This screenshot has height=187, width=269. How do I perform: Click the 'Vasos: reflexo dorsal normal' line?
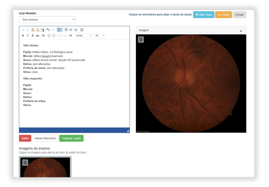tap(54, 60)
